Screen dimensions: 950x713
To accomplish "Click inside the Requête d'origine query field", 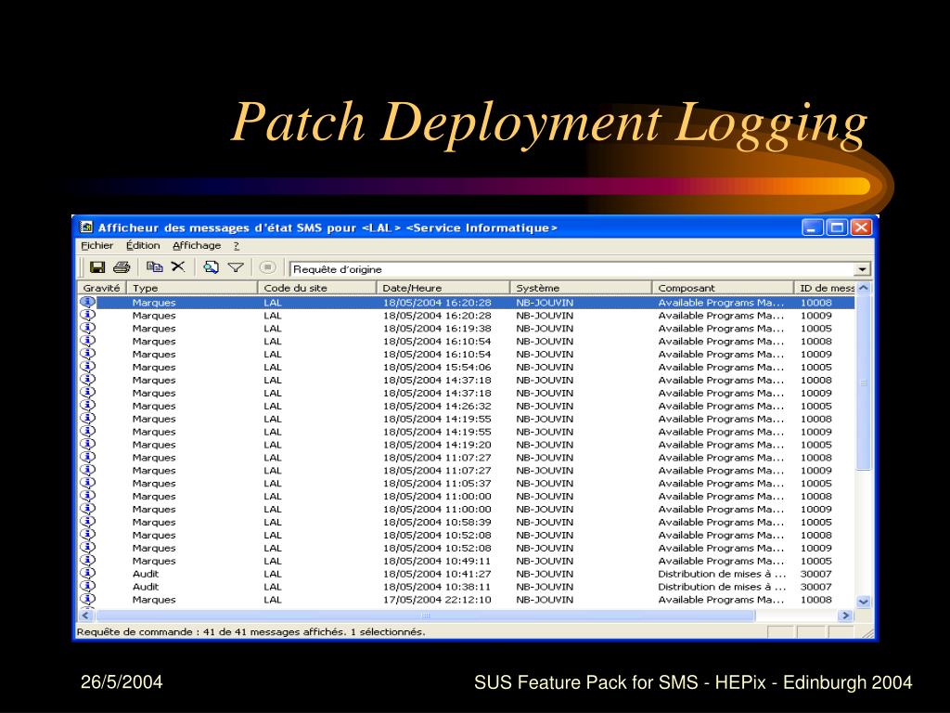I will pyautogui.click(x=571, y=269).
